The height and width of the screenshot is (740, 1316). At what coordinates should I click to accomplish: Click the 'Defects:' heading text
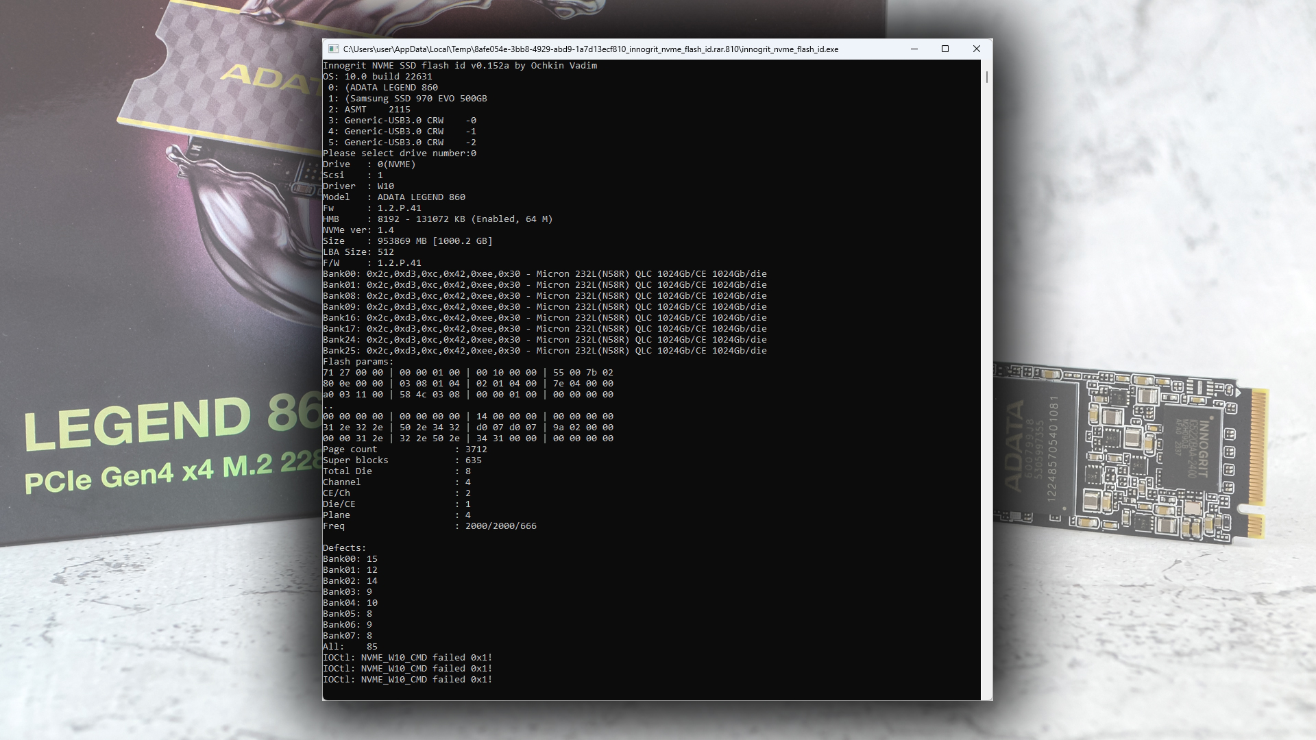344,548
